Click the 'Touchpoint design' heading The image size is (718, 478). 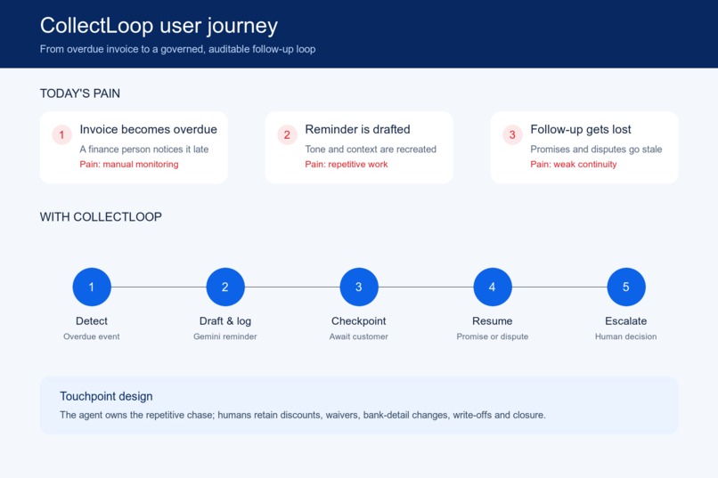click(106, 397)
